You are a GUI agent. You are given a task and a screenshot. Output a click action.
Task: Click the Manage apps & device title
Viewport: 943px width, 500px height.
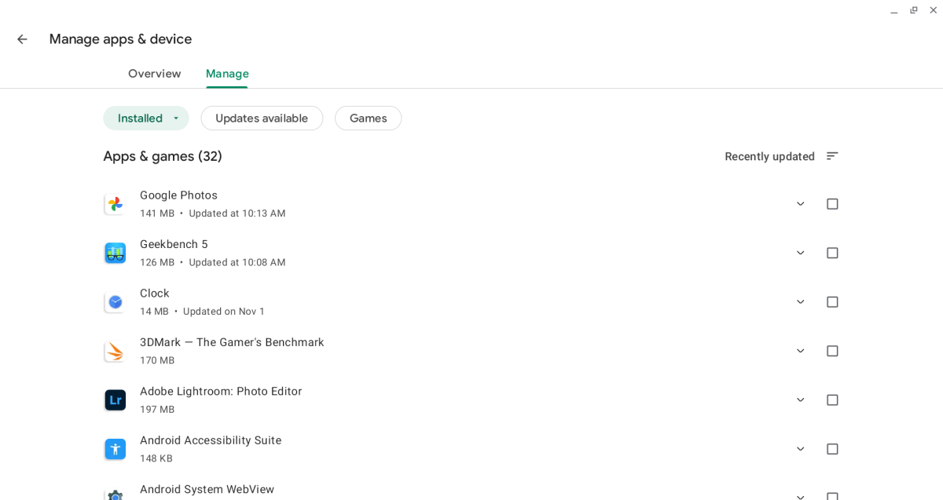(x=120, y=39)
